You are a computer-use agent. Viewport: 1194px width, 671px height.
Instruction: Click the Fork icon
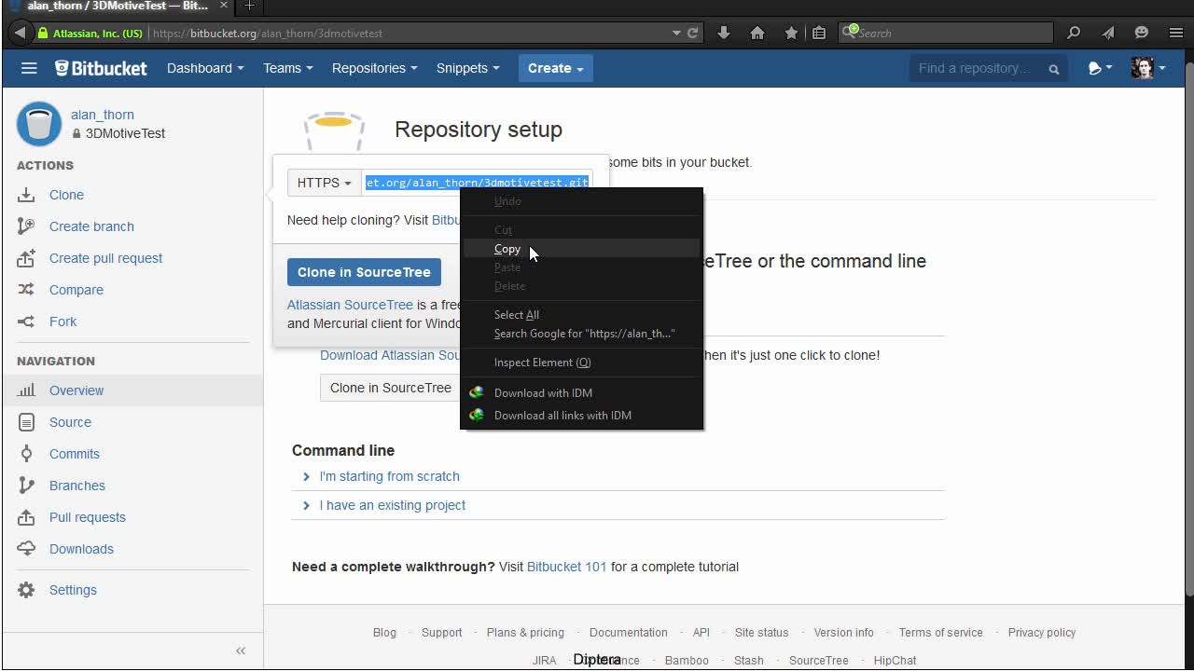pos(26,322)
